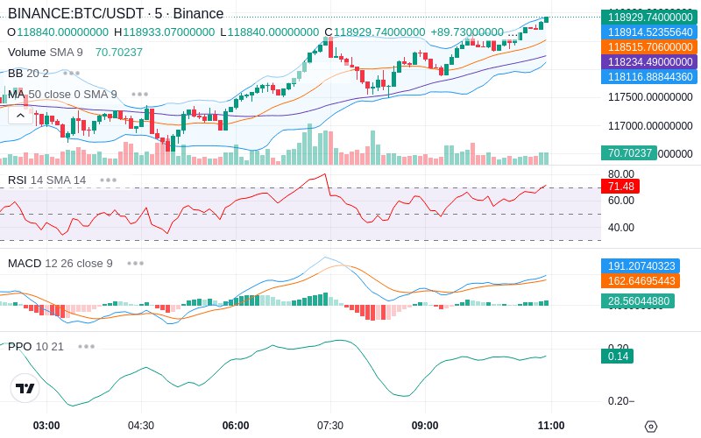Screen dimensions: 701x438
Task: Click the PPO value label 0.14
Action: click(x=618, y=357)
